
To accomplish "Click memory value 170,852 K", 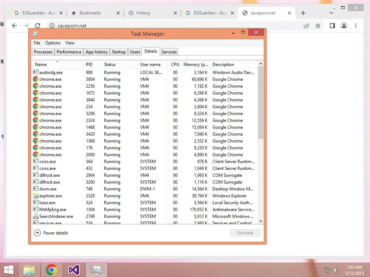I will [x=199, y=210].
